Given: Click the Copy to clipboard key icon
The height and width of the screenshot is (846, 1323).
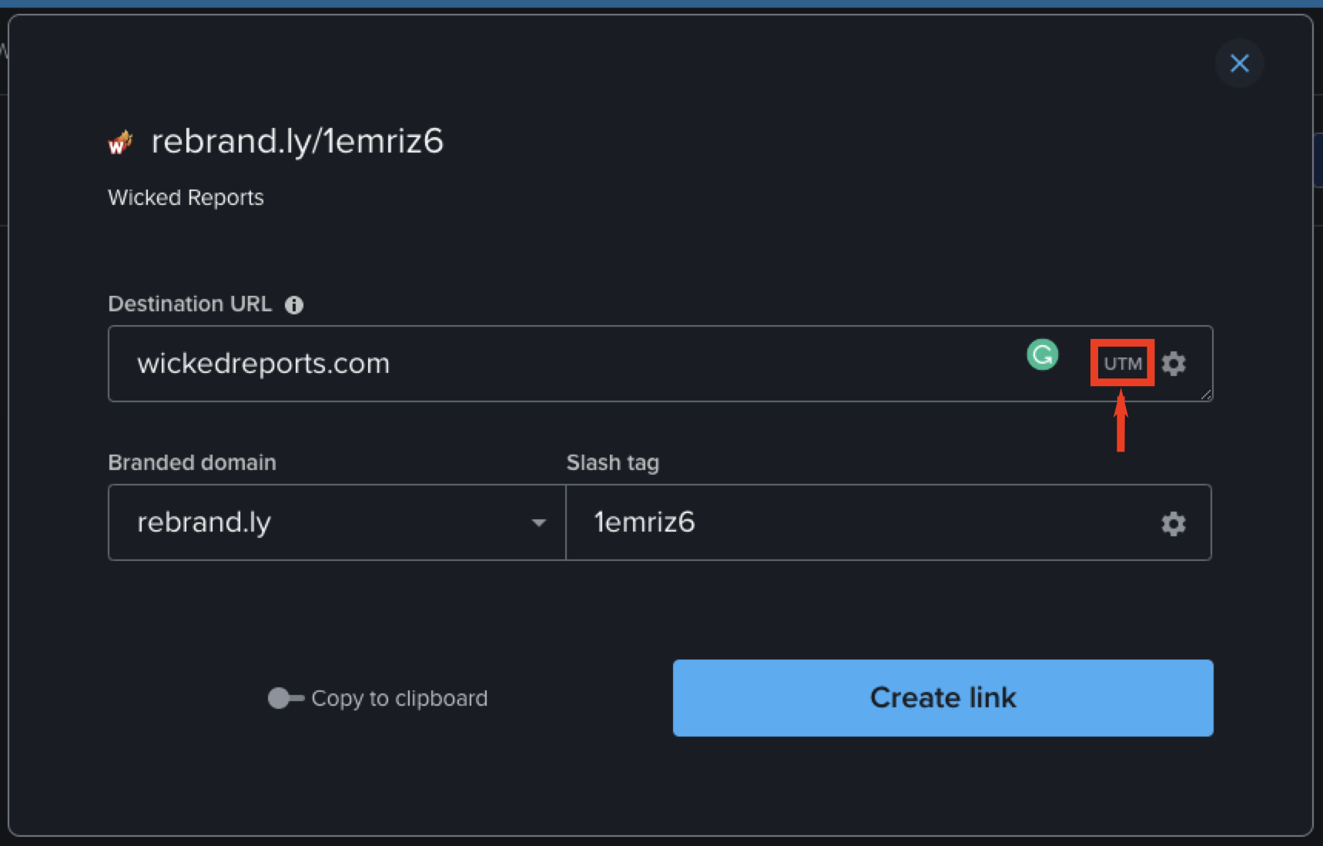Looking at the screenshot, I should 286,697.
